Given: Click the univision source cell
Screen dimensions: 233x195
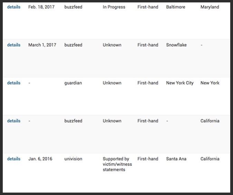Looking at the screenshot, I should coord(73,159).
